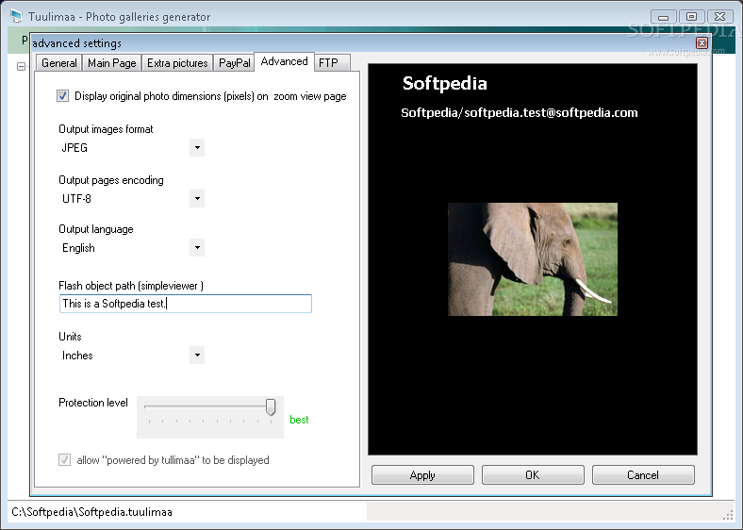This screenshot has width=743, height=530.
Task: Select the Advanced tab
Action: pos(285,61)
